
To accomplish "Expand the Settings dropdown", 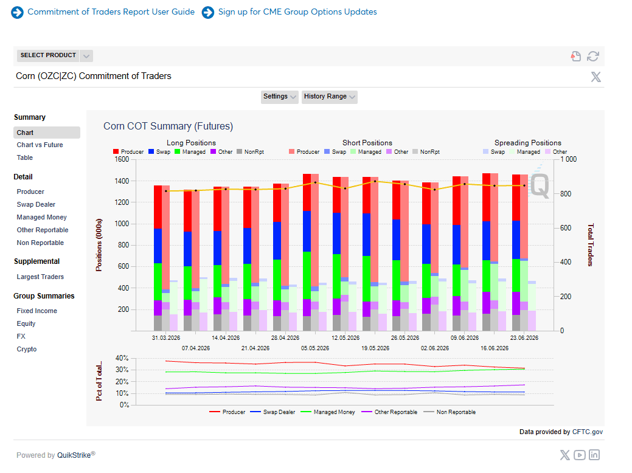I will coord(280,97).
